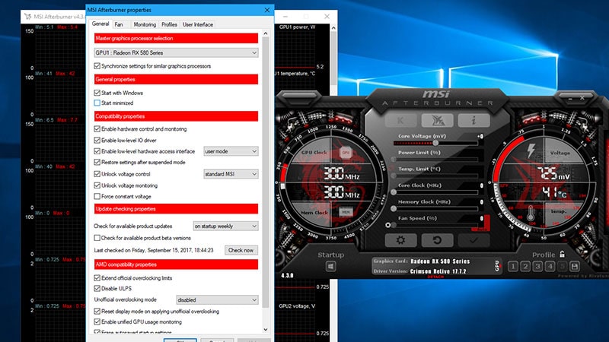
Task: Minimize the Afterburner skin window
Action: (x=569, y=99)
